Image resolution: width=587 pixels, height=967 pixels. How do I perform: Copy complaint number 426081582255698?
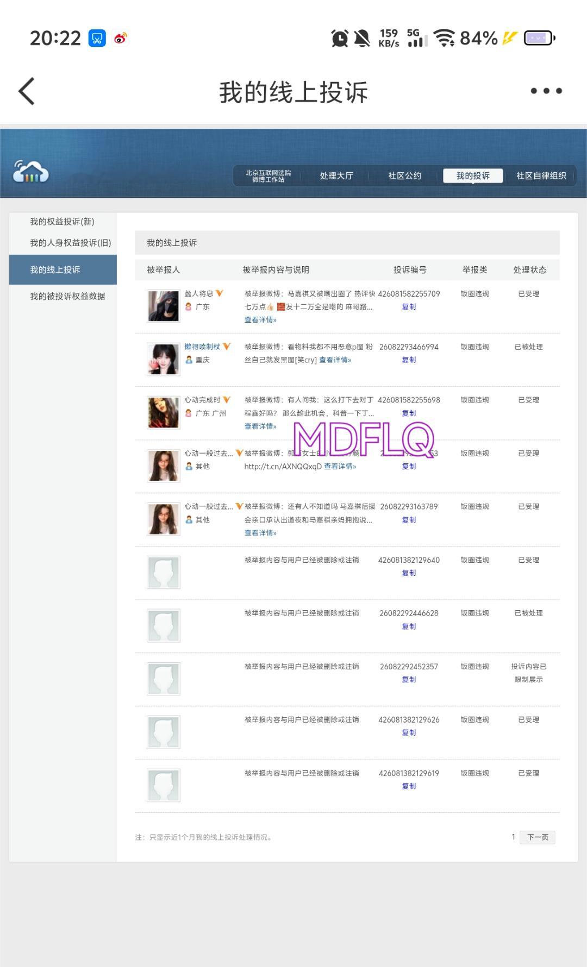tap(409, 413)
